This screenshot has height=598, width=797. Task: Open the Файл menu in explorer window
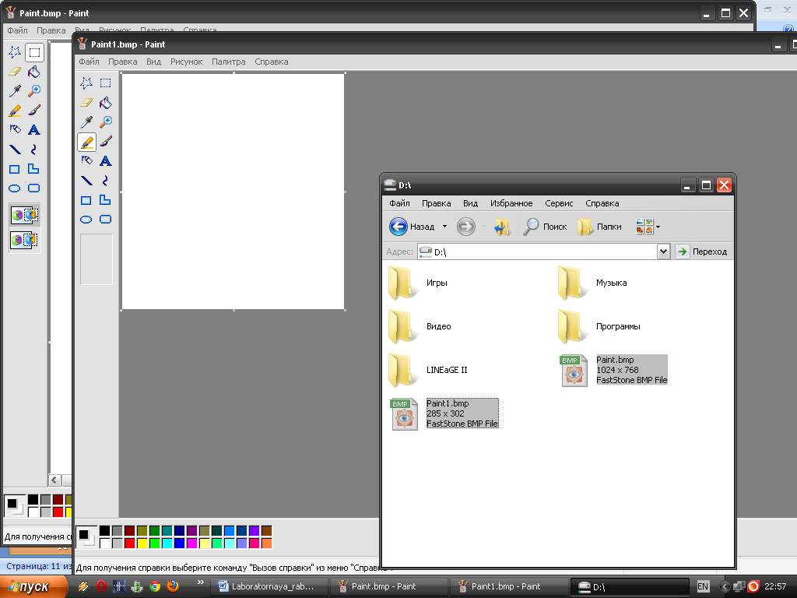click(x=399, y=203)
